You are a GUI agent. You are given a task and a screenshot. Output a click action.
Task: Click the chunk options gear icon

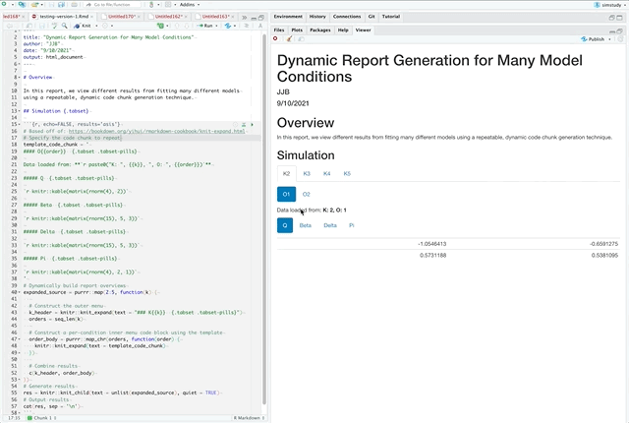(236, 124)
